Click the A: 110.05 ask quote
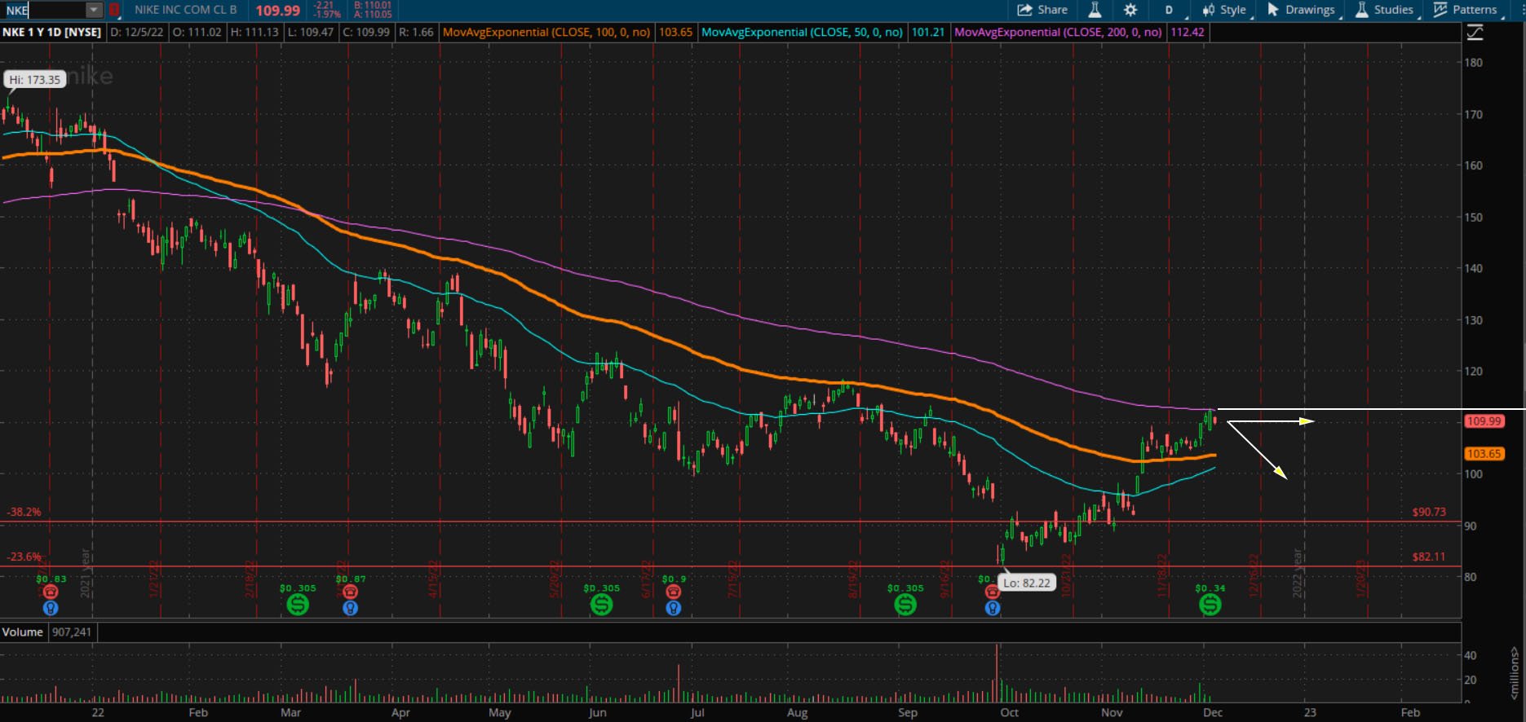 372,15
